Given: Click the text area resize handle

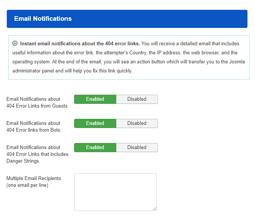Looking at the screenshot, I should [x=154, y=208].
